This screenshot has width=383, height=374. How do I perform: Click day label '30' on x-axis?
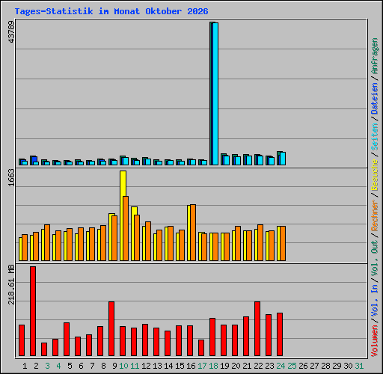point(348,366)
